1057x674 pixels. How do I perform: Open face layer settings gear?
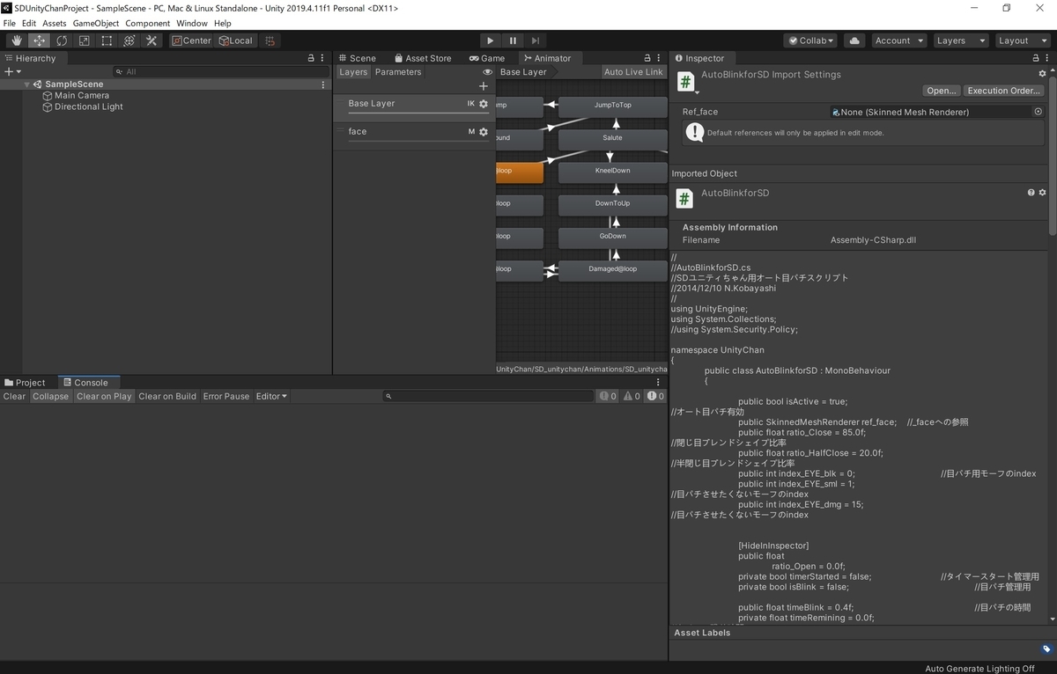pyautogui.click(x=483, y=132)
